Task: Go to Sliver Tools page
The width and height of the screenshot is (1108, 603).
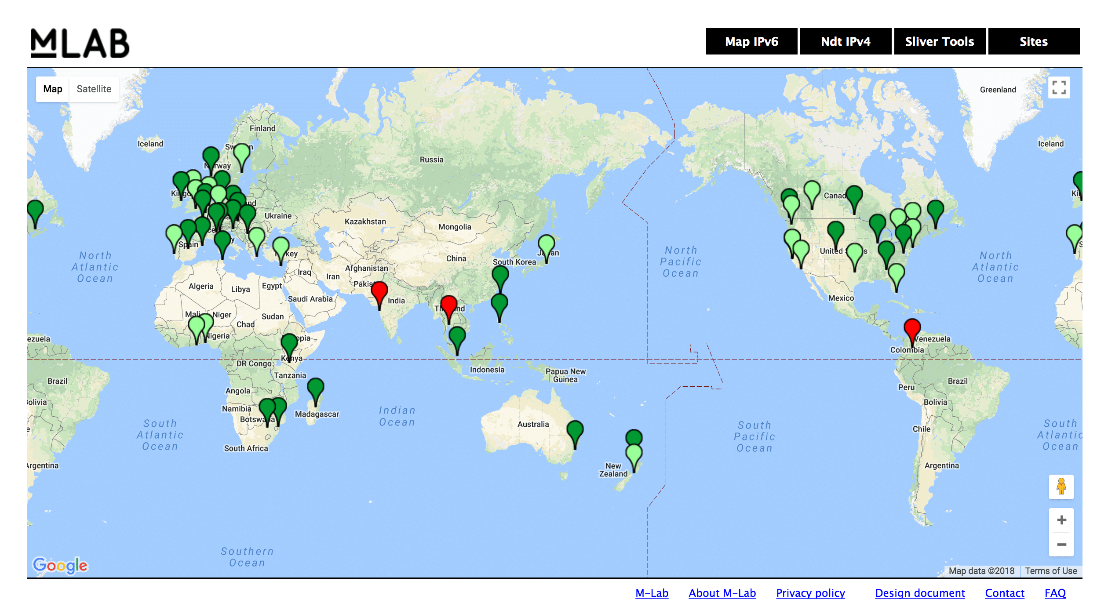Action: coord(940,42)
